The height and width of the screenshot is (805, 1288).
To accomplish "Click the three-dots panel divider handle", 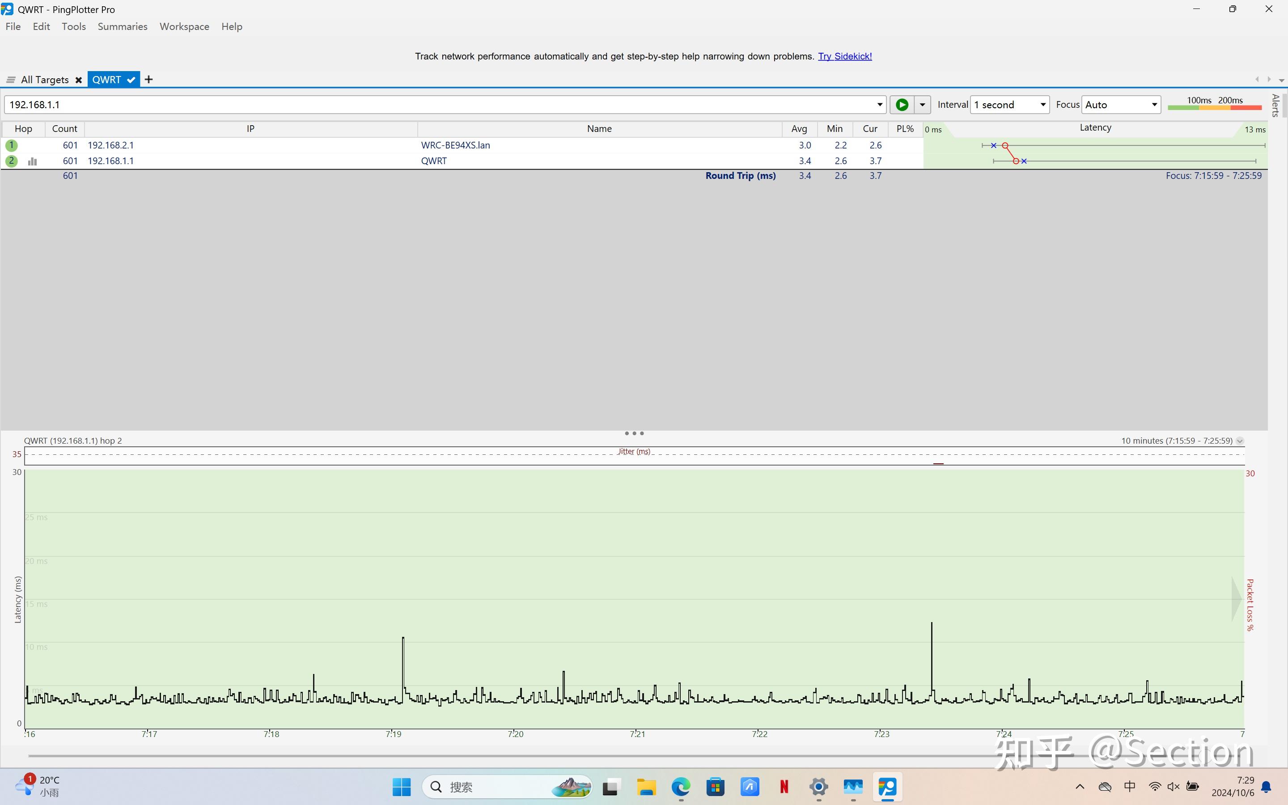I will (634, 433).
